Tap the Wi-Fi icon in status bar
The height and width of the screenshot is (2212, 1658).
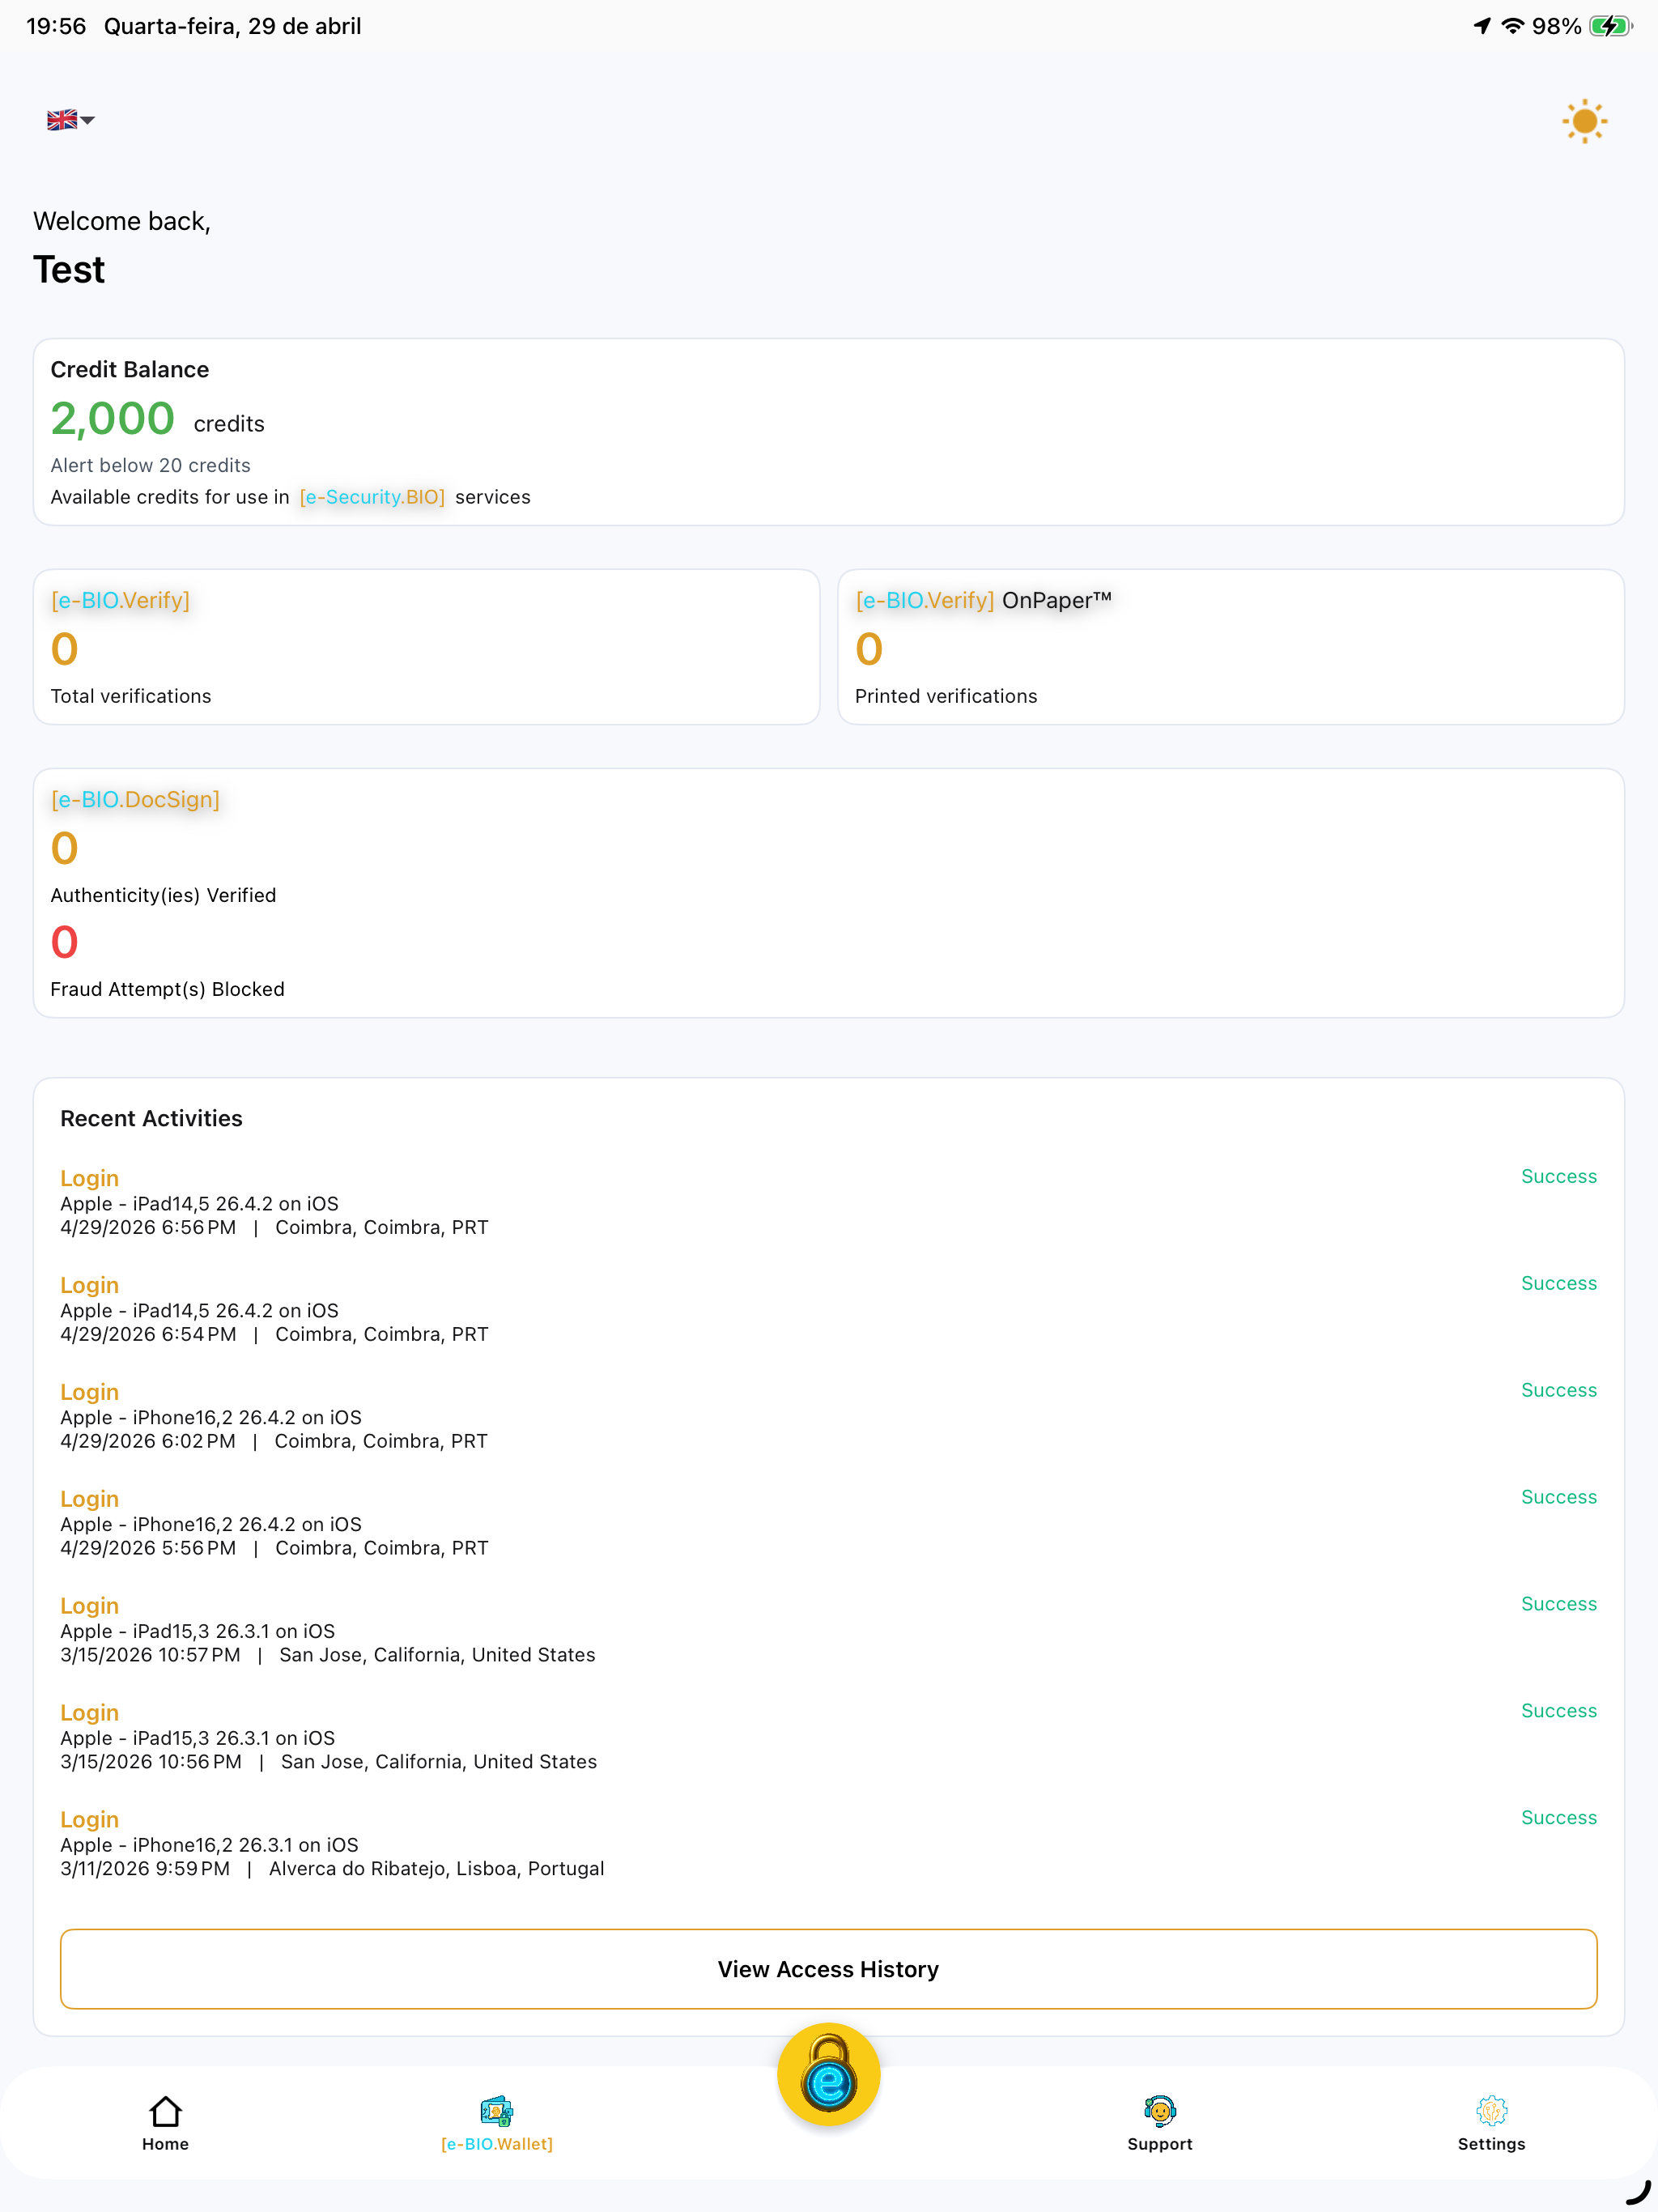[x=1513, y=26]
